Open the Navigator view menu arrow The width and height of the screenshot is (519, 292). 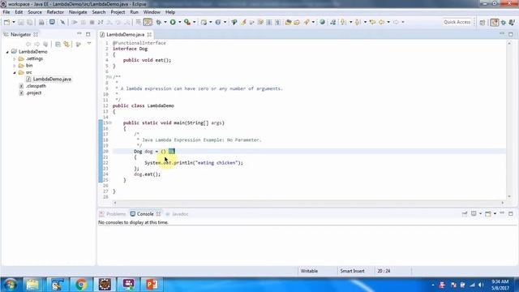click(89, 44)
